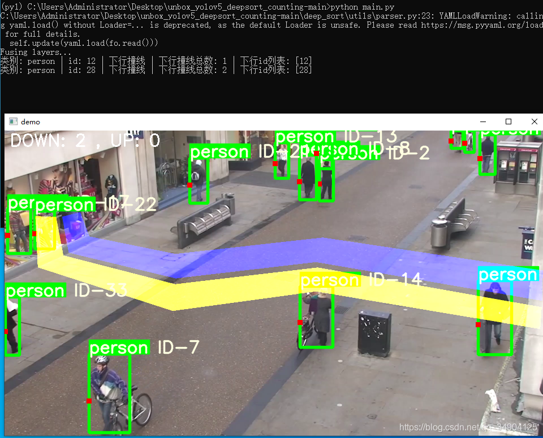543x438 pixels.
Task: Click the cyan-labeled person in blue hoodie
Action: (x=495, y=318)
